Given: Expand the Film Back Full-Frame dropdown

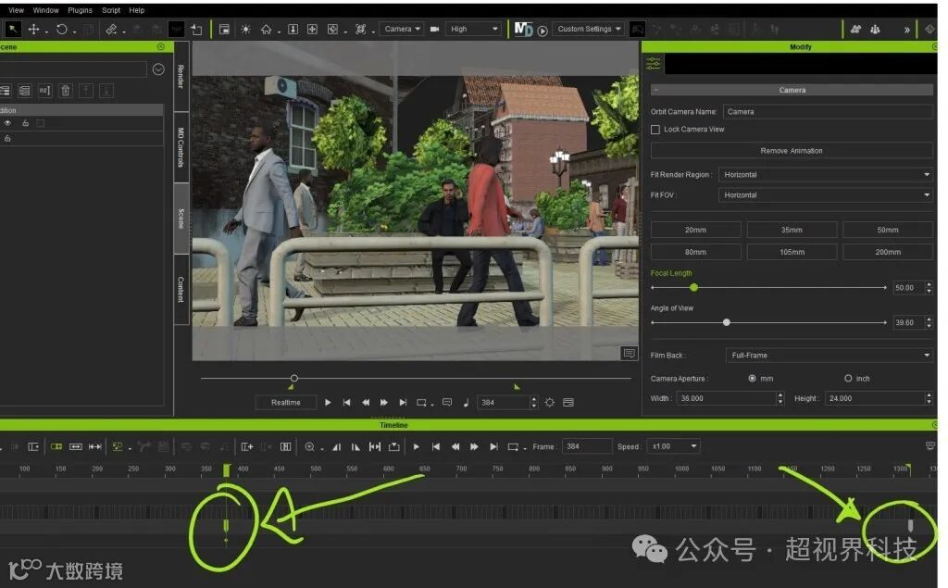Looking at the screenshot, I should click(829, 356).
